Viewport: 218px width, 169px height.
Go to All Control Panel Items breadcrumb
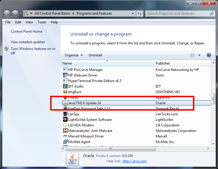tap(52, 13)
